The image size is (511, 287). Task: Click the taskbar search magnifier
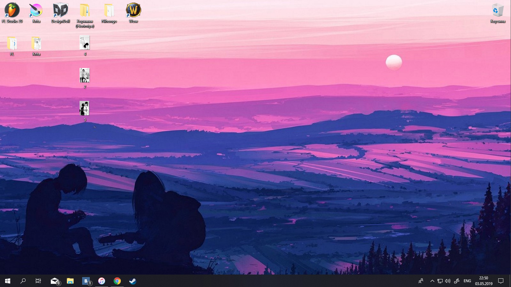click(x=23, y=281)
